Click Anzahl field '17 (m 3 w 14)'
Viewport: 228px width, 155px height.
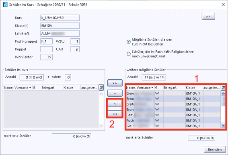154,77
